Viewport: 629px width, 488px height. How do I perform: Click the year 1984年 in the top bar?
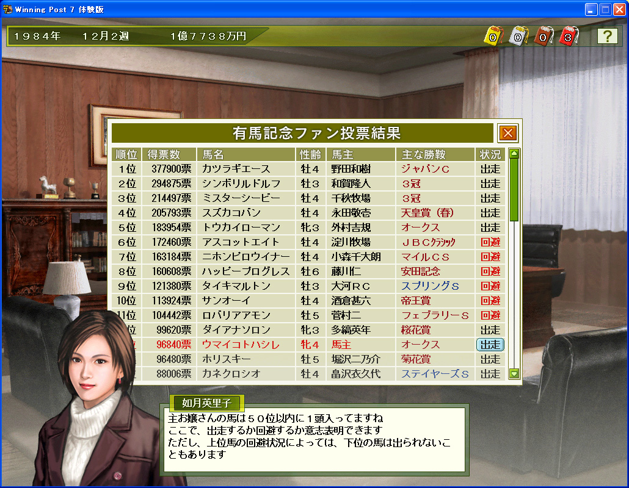[x=37, y=36]
